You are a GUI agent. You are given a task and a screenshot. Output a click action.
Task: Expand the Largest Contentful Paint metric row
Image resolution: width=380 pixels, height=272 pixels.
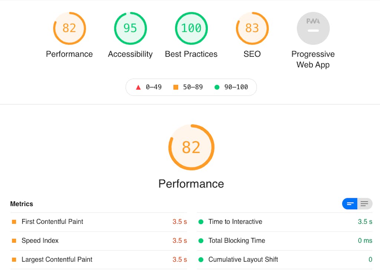pos(57,259)
